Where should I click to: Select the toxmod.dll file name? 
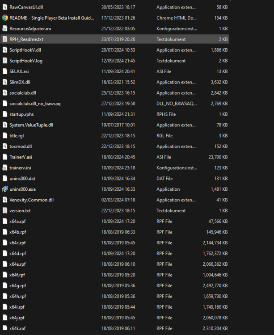[20, 147]
